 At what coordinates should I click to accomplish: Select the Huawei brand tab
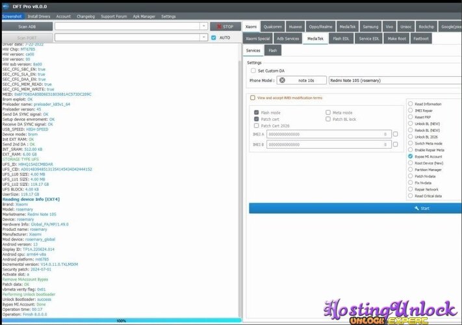295,27
